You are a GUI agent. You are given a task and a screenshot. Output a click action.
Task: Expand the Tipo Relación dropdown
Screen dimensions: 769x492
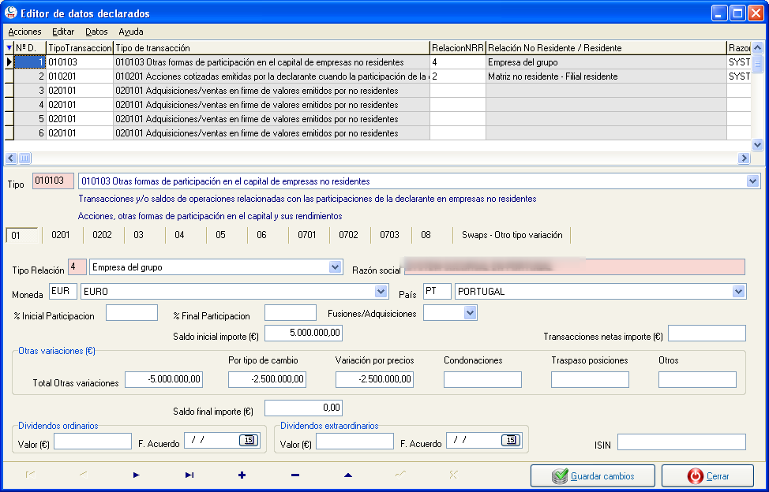[x=335, y=266]
